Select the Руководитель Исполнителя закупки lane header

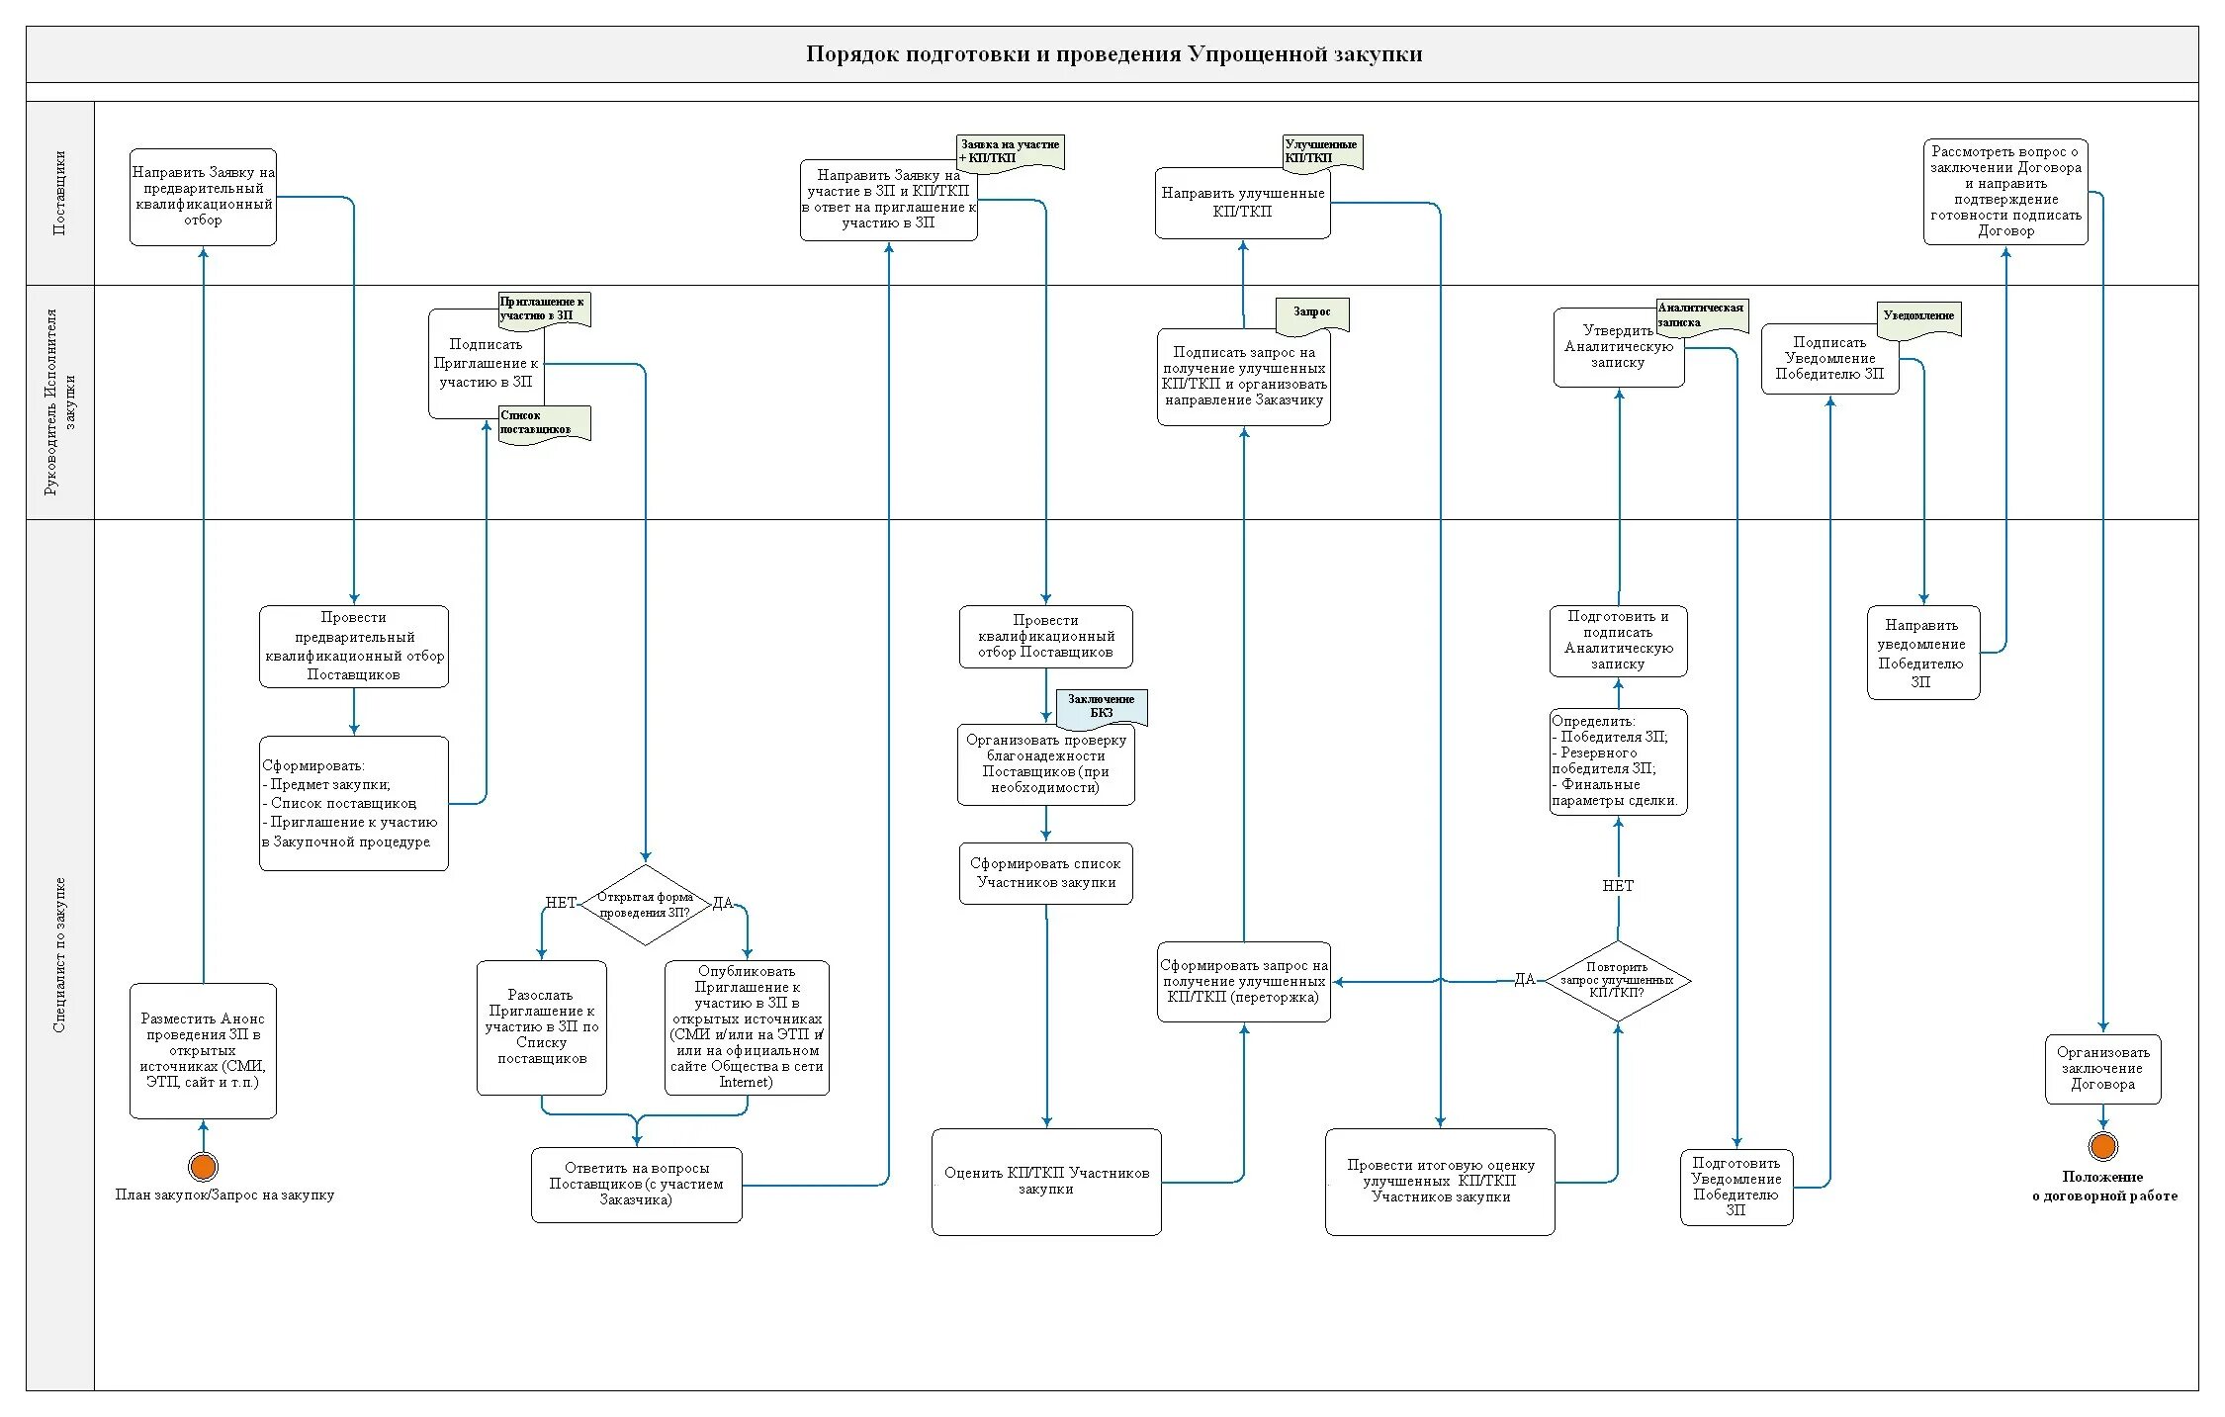point(60,401)
